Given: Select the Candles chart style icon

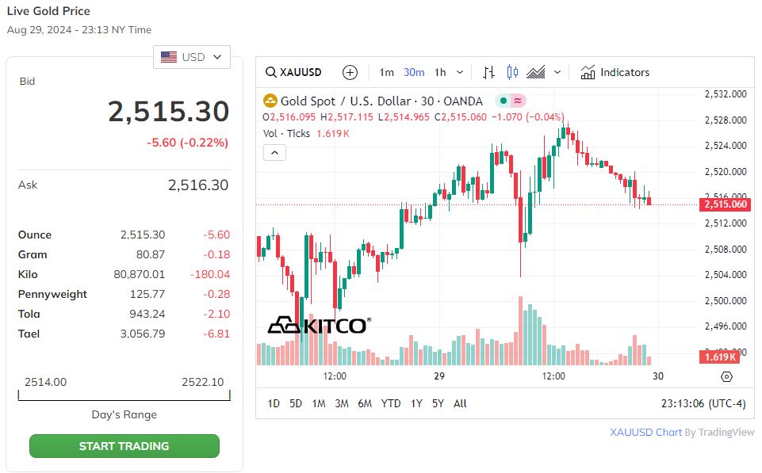Looking at the screenshot, I should pyautogui.click(x=512, y=72).
